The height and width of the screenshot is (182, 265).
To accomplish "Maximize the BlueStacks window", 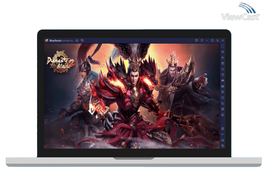I will (x=212, y=40).
